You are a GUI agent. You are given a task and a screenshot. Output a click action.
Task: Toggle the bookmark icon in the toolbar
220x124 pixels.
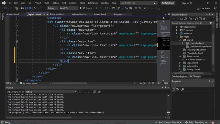coord(144,8)
